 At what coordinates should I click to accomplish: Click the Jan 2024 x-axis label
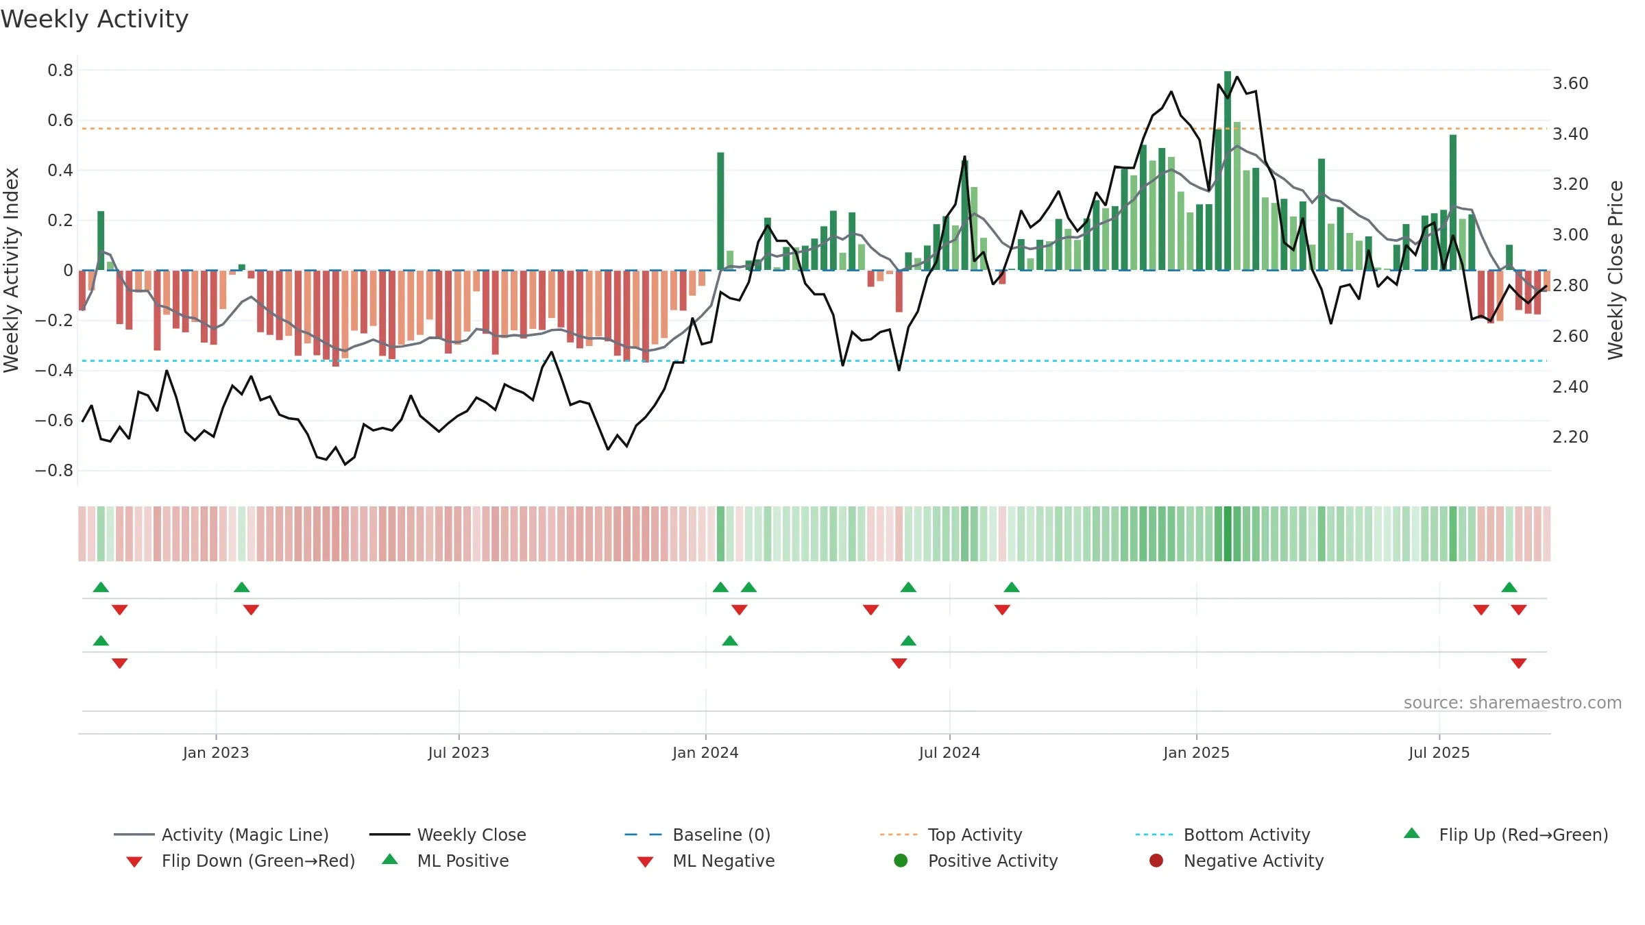coord(705,752)
